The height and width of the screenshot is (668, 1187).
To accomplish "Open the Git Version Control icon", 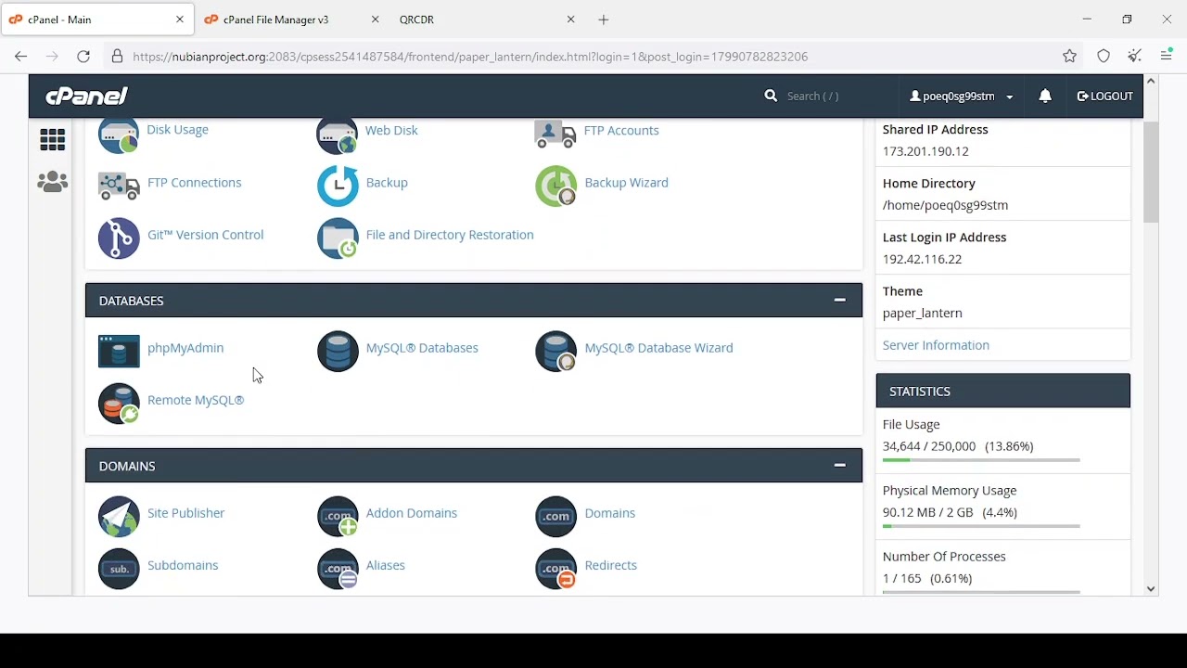I will coord(119,238).
